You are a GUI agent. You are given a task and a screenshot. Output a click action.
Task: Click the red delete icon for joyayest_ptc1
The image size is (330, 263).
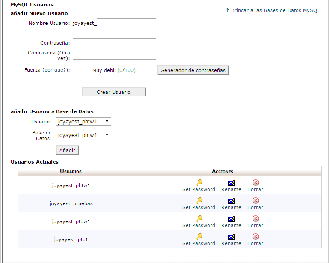click(256, 236)
